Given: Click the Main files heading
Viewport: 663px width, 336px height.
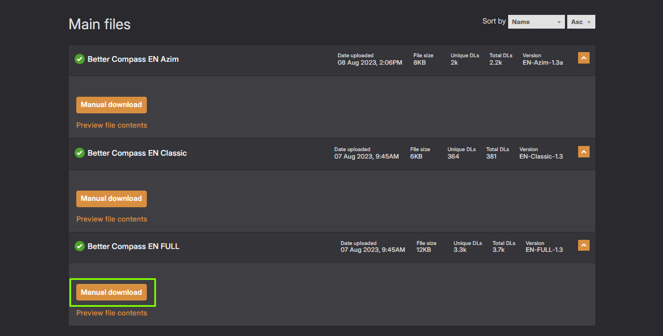Looking at the screenshot, I should tap(100, 24).
